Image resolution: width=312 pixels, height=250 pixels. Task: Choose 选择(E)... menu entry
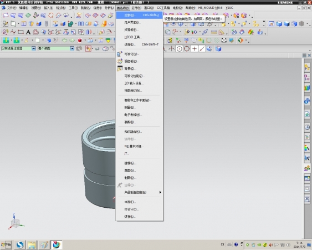coord(139,44)
